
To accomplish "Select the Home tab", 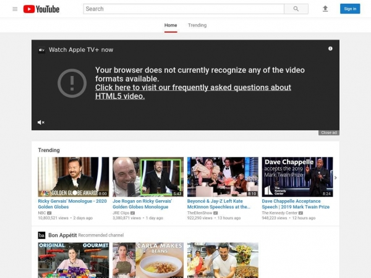I will pyautogui.click(x=171, y=25).
